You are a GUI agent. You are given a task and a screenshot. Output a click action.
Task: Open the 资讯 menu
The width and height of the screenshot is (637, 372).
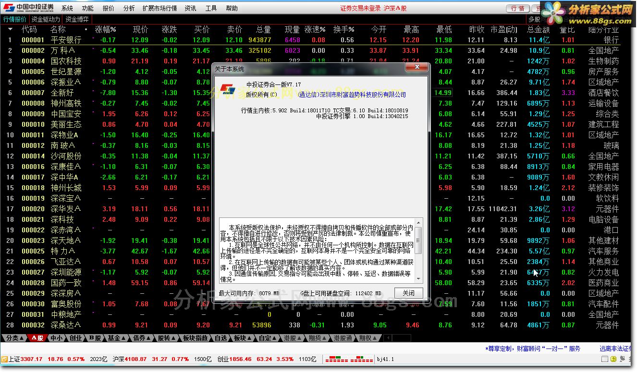click(x=190, y=8)
